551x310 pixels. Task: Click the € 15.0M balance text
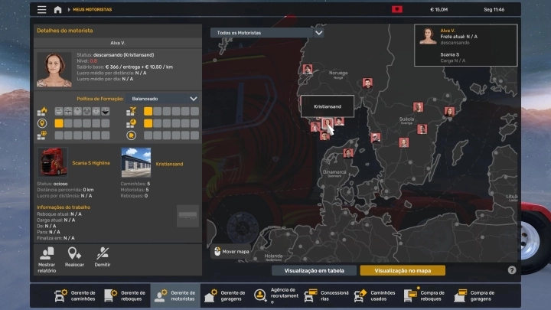click(439, 9)
